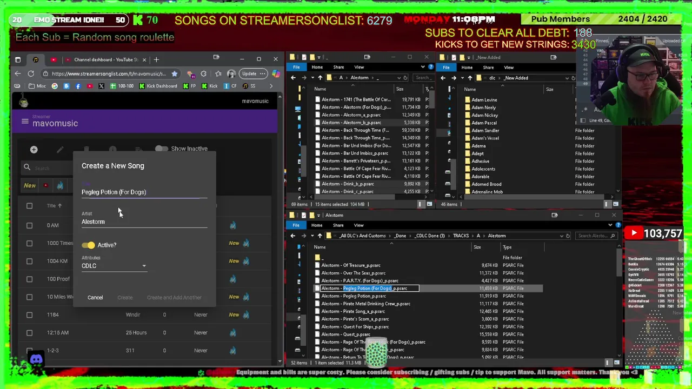Open recent locations in _New Added window
The image size is (692, 389).
(462, 78)
